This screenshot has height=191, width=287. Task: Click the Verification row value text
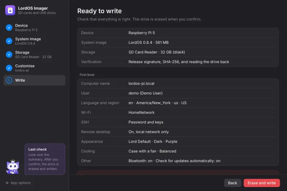click(x=179, y=62)
